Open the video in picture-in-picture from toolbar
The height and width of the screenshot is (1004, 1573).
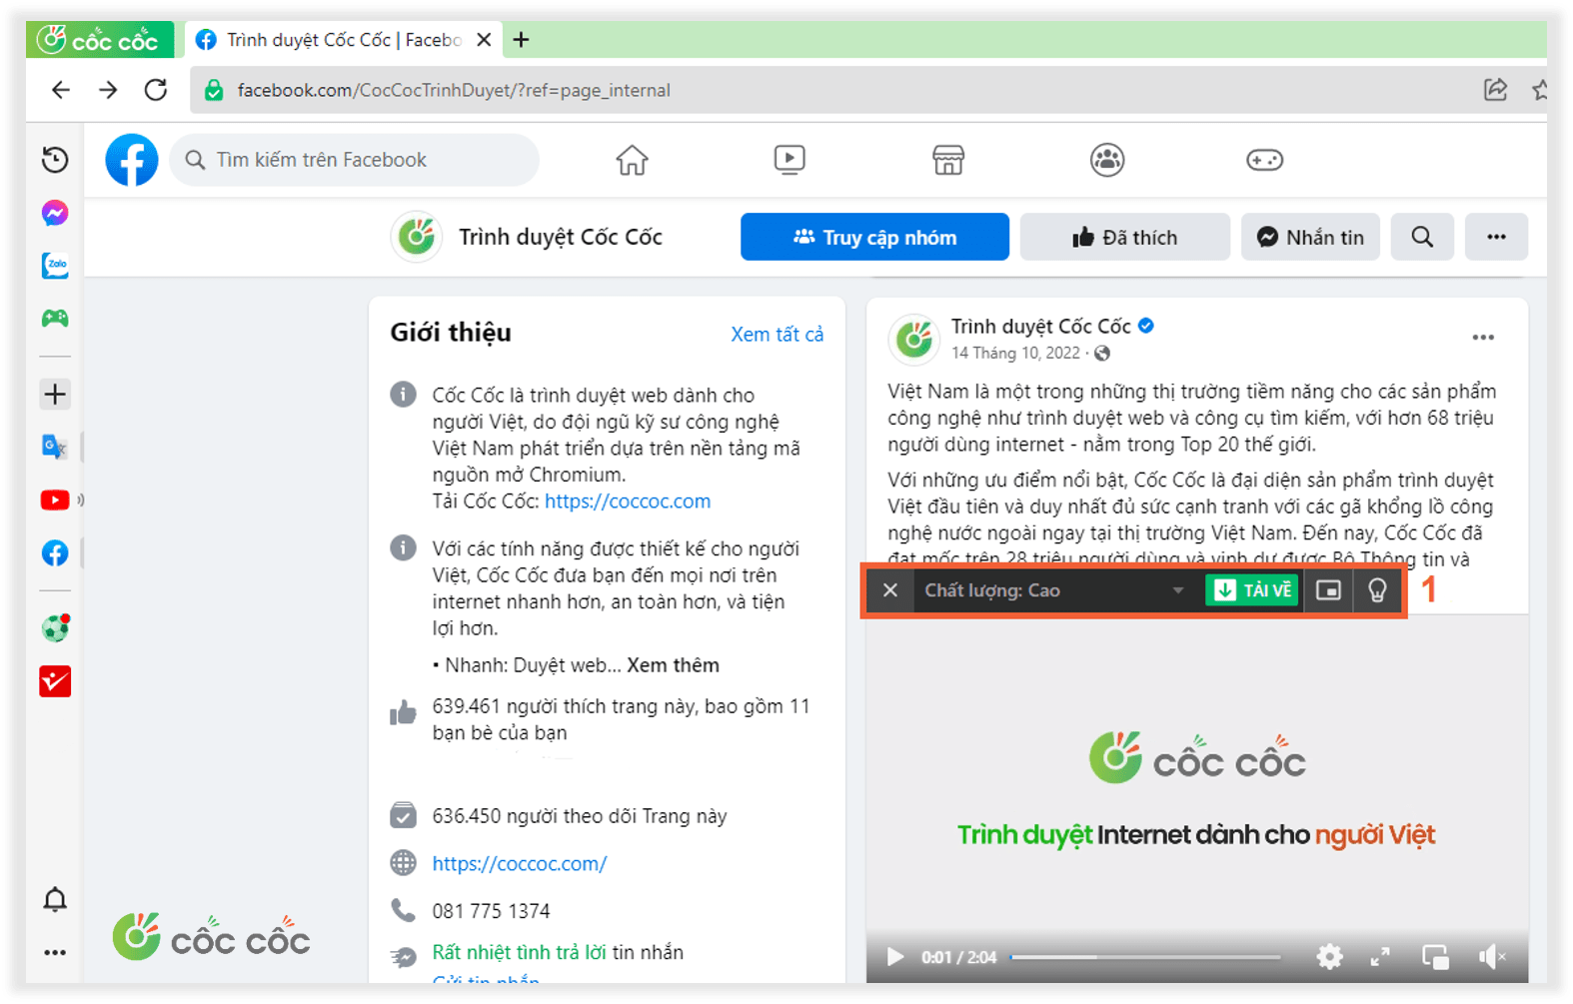pos(1328,590)
